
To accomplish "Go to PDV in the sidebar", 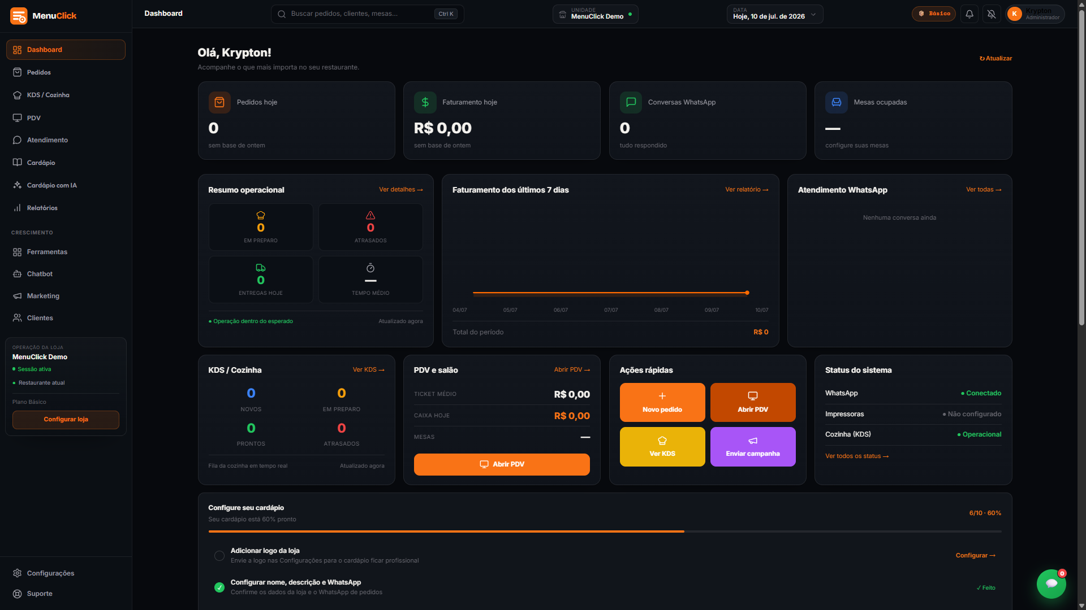I will coord(66,118).
